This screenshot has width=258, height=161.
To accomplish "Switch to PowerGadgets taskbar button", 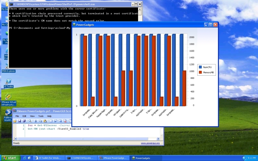I will 145,158.
